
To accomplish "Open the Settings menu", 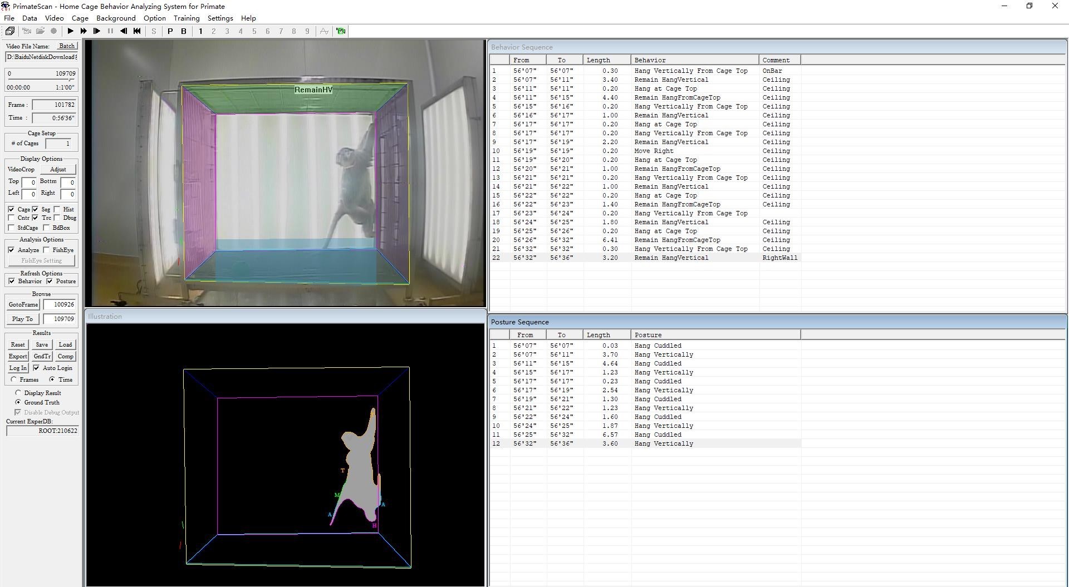I will click(220, 18).
